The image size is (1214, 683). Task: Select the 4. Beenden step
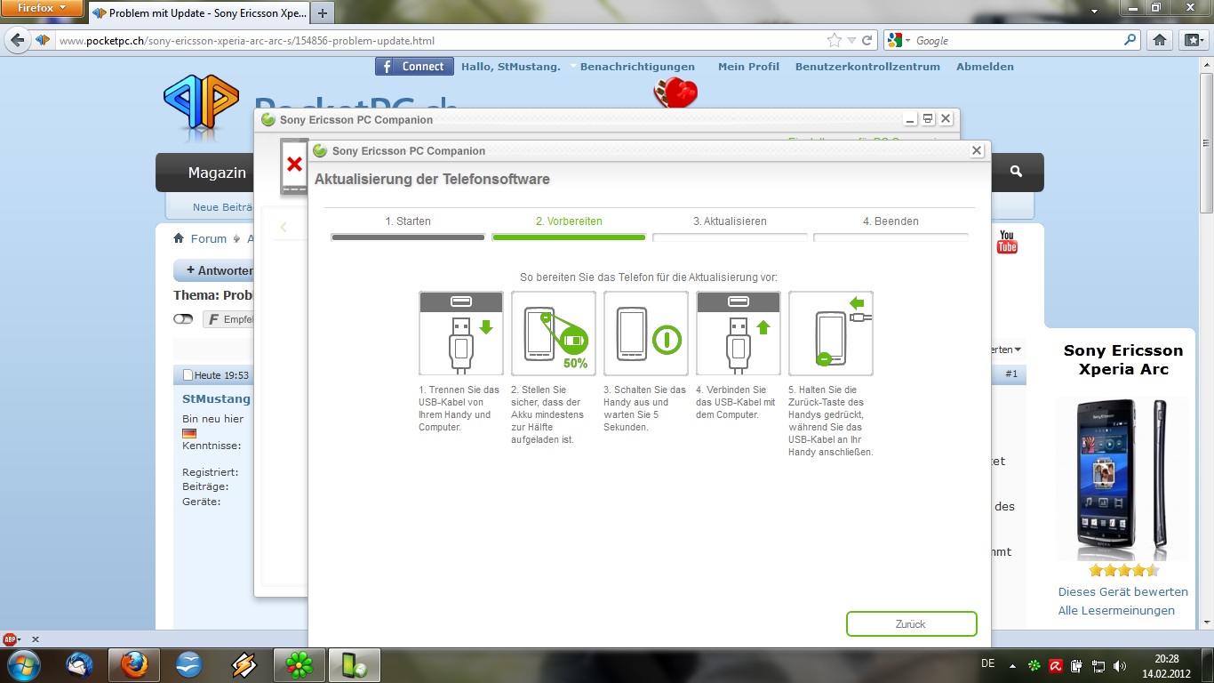coord(891,221)
